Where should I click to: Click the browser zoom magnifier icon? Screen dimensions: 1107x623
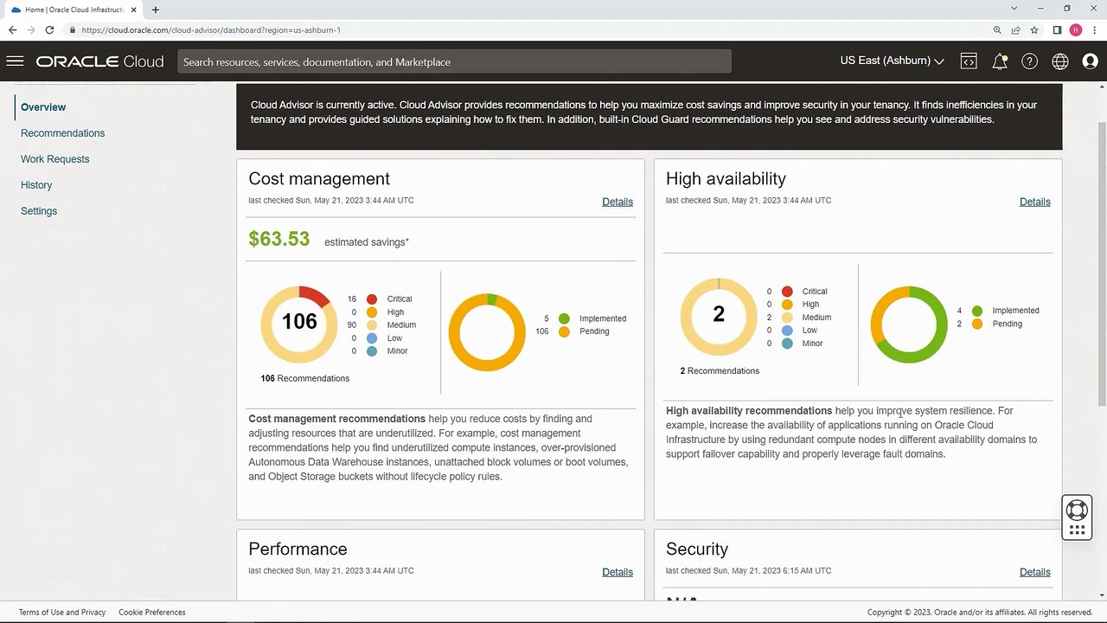click(997, 29)
